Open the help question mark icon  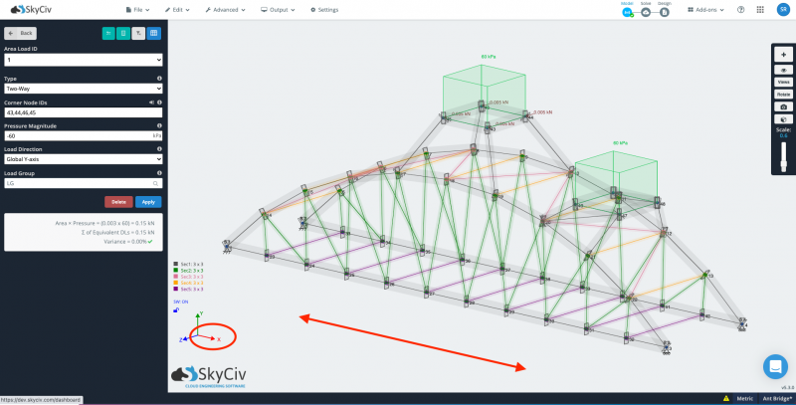tap(740, 9)
